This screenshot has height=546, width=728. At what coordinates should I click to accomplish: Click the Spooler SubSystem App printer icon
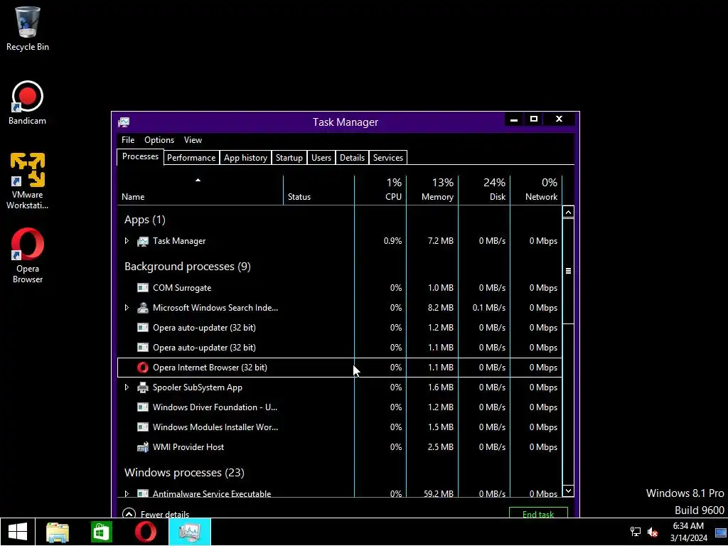pyautogui.click(x=142, y=387)
